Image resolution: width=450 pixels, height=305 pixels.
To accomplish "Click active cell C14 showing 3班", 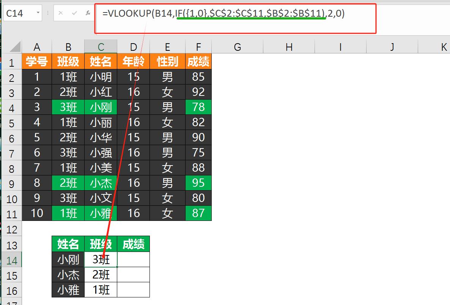I will pyautogui.click(x=101, y=260).
